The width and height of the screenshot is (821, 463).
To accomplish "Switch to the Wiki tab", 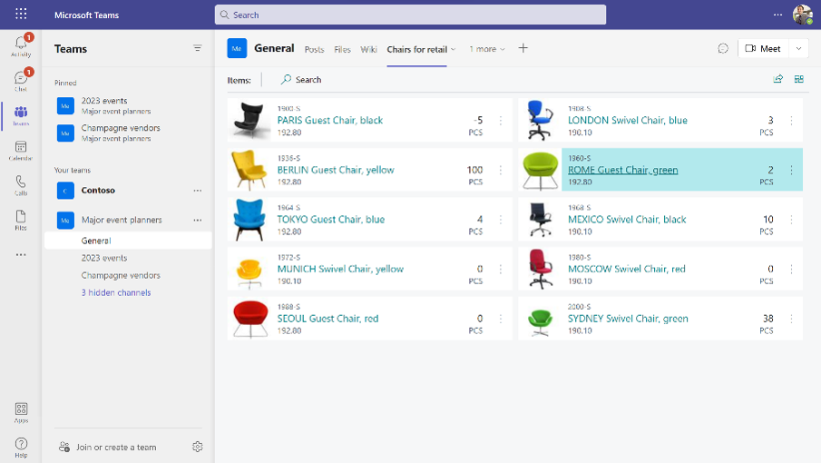I will pos(368,49).
